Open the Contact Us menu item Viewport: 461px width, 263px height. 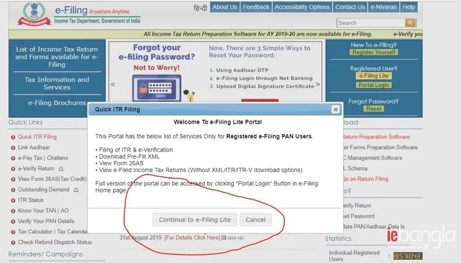coord(350,7)
